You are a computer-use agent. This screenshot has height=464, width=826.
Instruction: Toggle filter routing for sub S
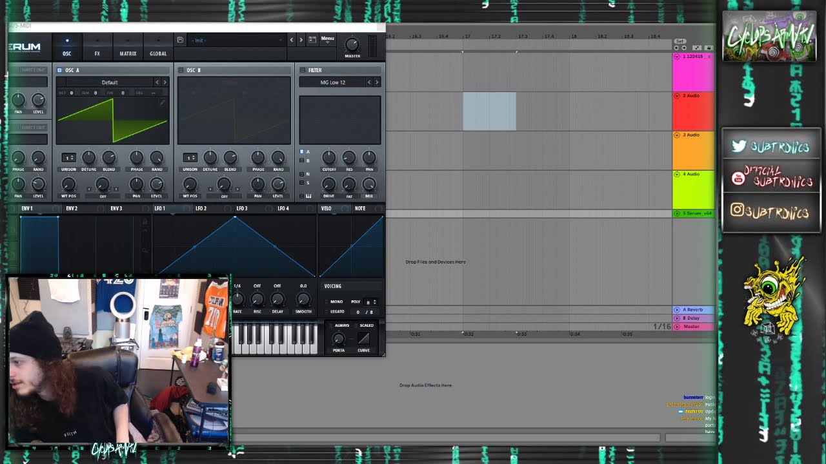[301, 182]
